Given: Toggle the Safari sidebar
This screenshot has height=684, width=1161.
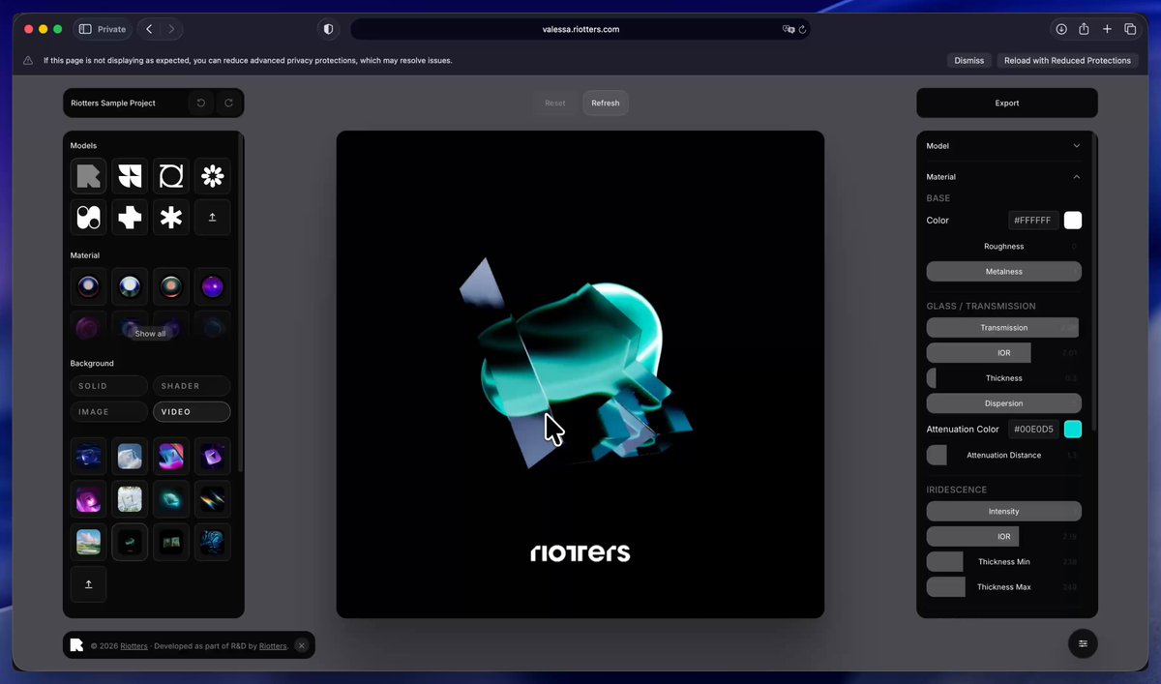Looking at the screenshot, I should pyautogui.click(x=85, y=29).
